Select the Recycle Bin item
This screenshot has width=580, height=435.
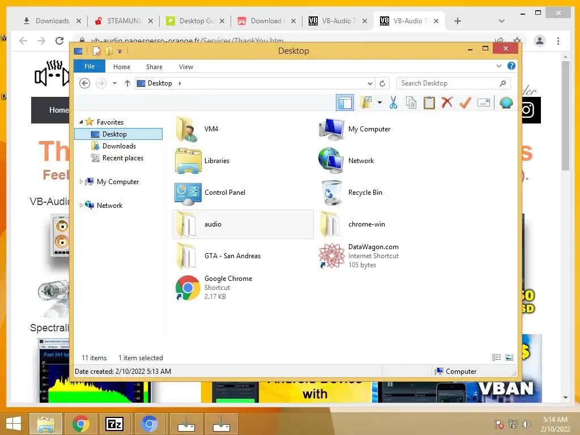386,193
